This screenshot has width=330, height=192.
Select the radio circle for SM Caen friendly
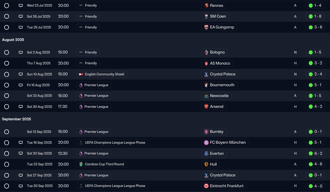click(x=7, y=16)
